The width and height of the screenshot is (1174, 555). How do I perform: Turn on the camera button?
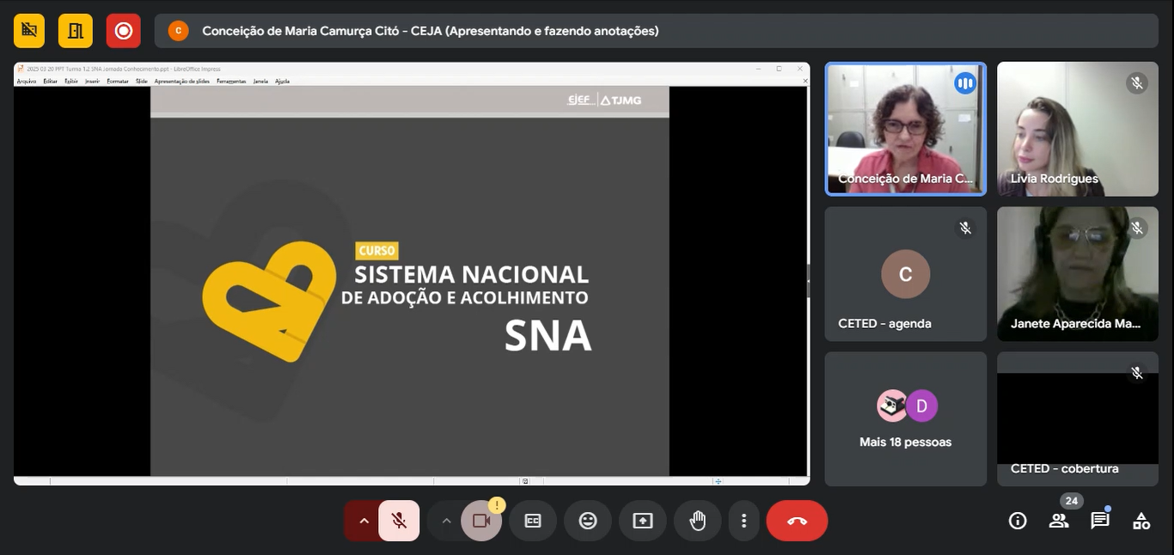(481, 521)
